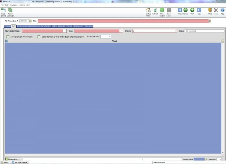Advance to the Next record
This screenshot has width=226, height=164.
[x=192, y=10]
